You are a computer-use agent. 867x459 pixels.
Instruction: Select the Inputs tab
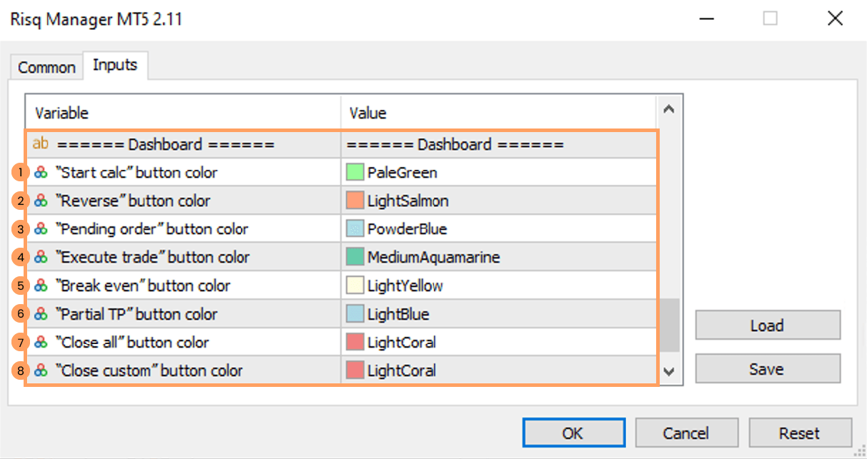tap(115, 66)
